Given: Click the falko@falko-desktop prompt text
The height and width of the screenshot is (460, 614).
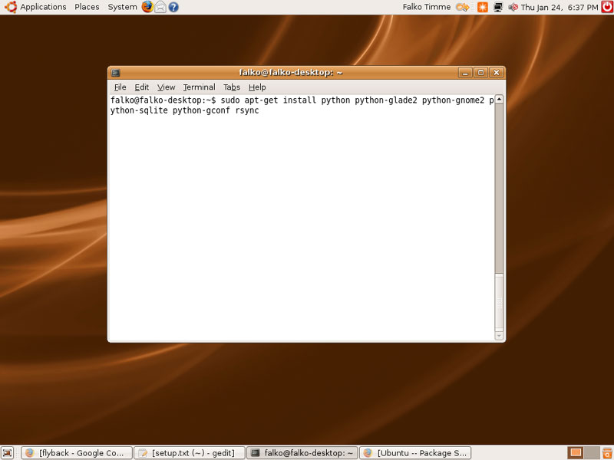Looking at the screenshot, I should (163, 100).
